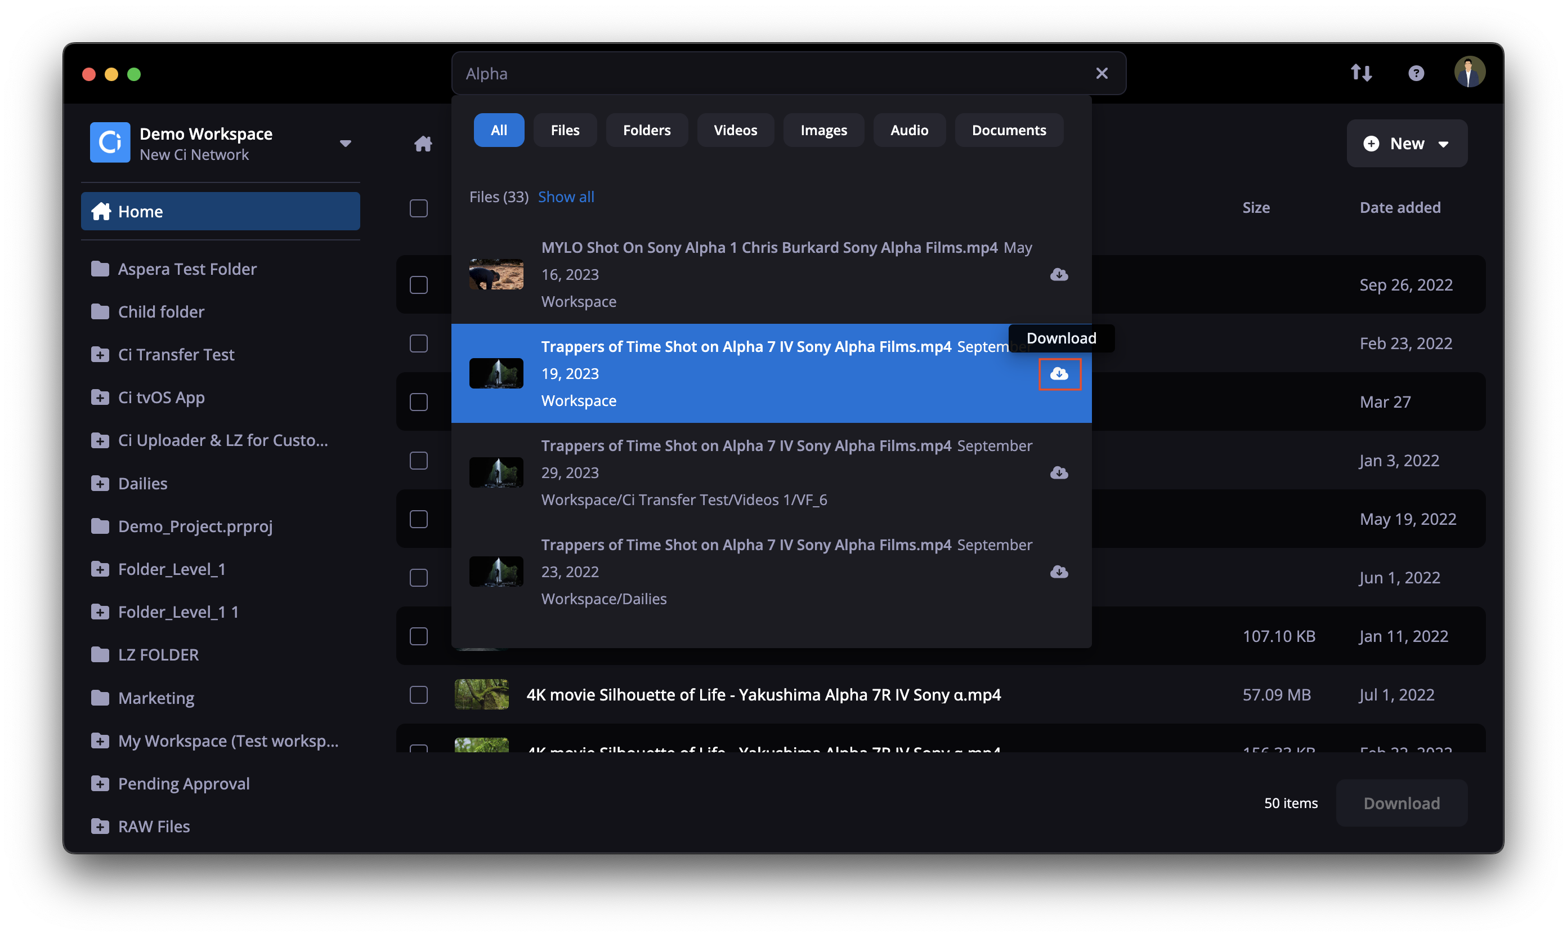Sort by the Date added column header

click(x=1399, y=208)
